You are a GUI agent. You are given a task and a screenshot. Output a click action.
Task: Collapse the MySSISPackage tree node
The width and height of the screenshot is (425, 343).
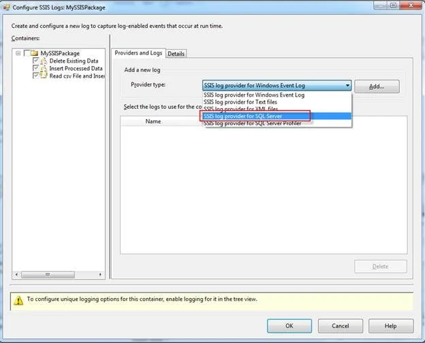coord(18,53)
